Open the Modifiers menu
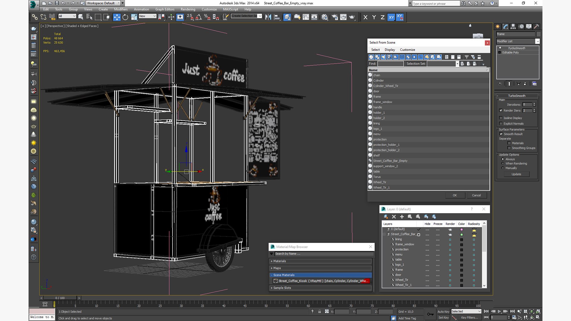 pyautogui.click(x=121, y=10)
